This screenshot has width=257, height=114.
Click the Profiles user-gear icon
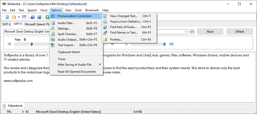[105, 40]
